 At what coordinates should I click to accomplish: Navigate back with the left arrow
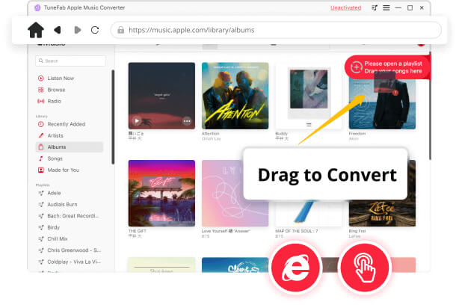[x=58, y=30]
